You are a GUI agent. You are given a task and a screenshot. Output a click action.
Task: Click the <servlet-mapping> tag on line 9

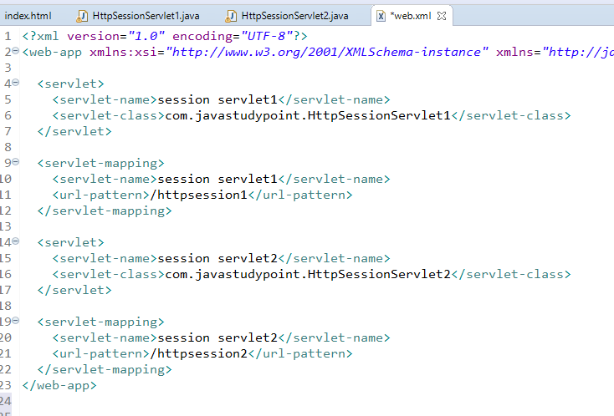click(x=100, y=163)
